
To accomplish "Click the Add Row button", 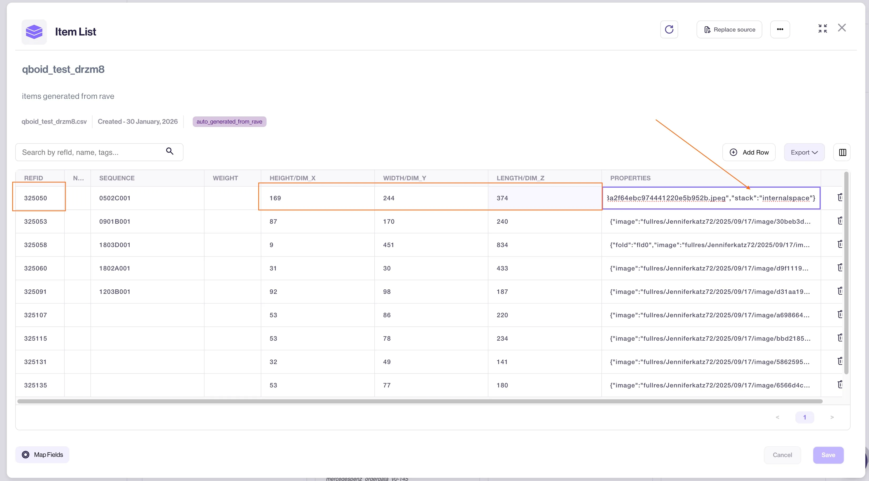I will point(749,152).
